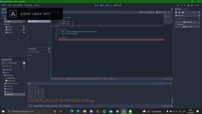202x114 pixels.
Task: Select the body 0 sprite node
Action: coord(10,27)
